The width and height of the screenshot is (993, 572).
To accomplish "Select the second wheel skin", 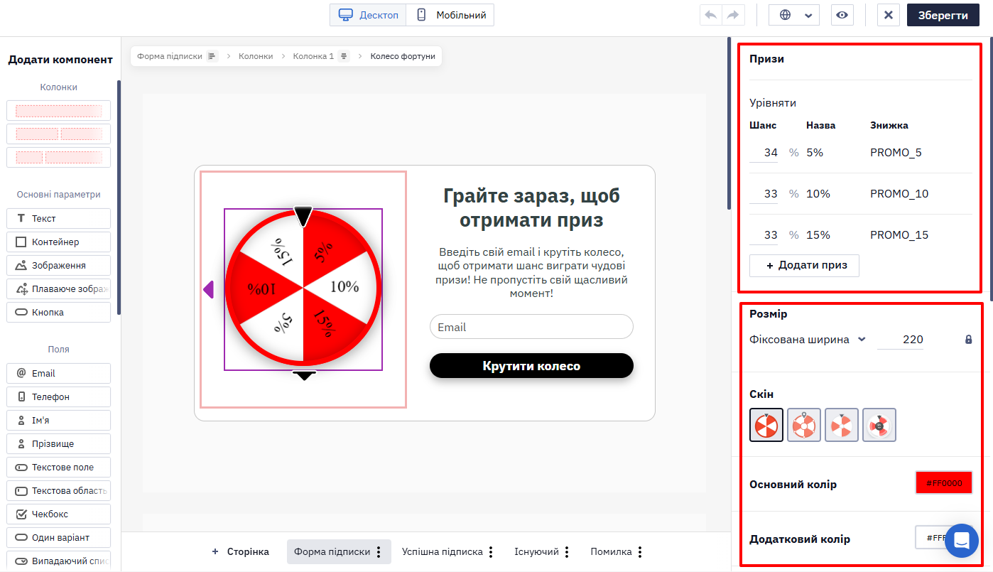I will pyautogui.click(x=804, y=425).
